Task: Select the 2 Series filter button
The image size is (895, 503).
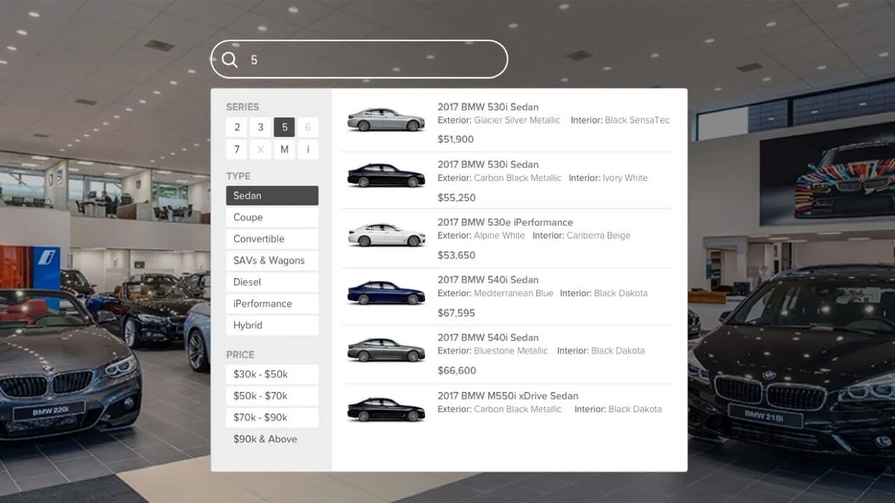Action: point(236,127)
